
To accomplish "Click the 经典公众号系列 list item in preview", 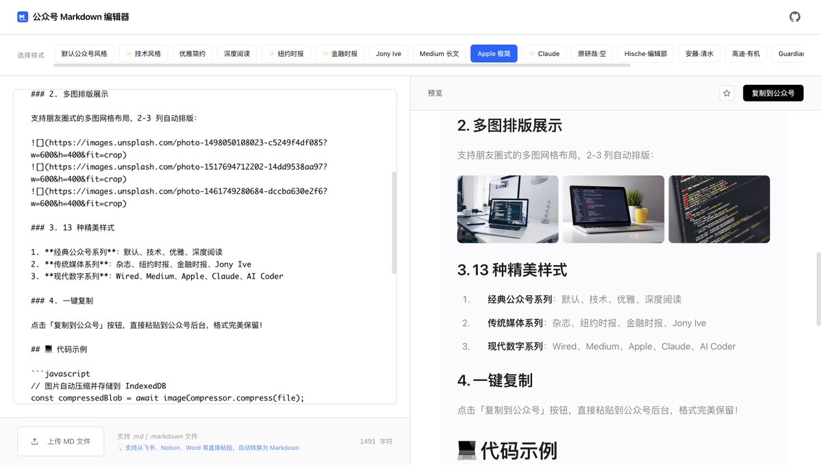I will coord(584,299).
